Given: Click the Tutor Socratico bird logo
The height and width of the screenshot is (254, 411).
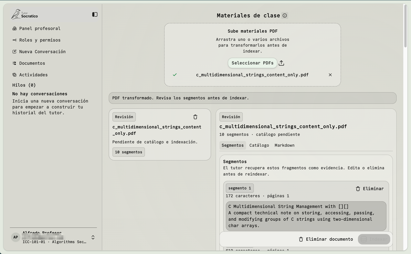Looking at the screenshot, I should point(16,14).
